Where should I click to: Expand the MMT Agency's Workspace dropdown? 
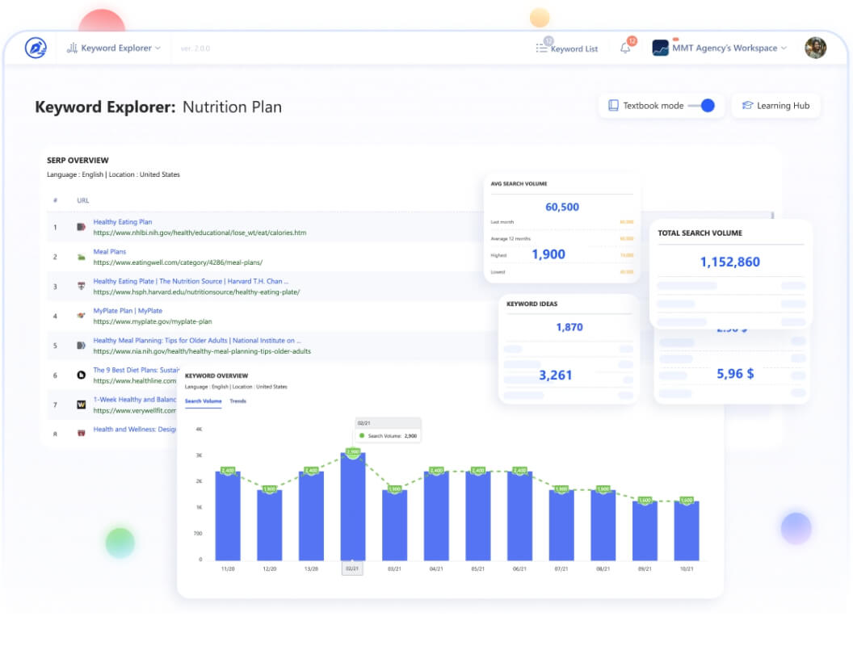729,48
